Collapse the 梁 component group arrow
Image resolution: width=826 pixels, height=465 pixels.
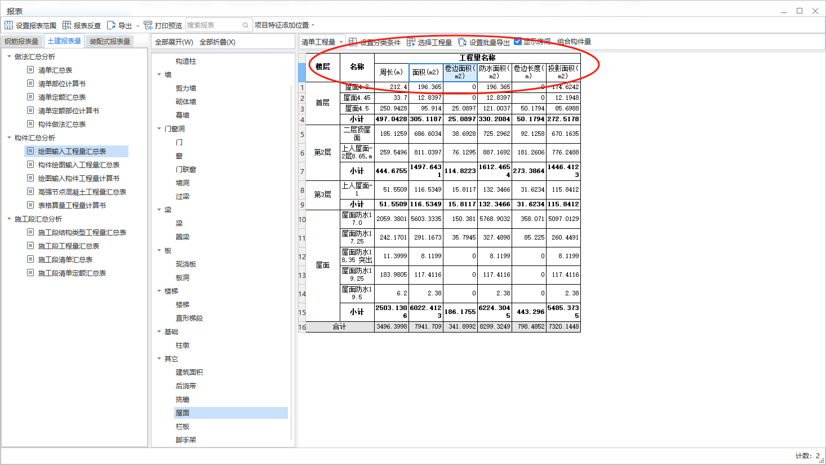[x=159, y=210]
